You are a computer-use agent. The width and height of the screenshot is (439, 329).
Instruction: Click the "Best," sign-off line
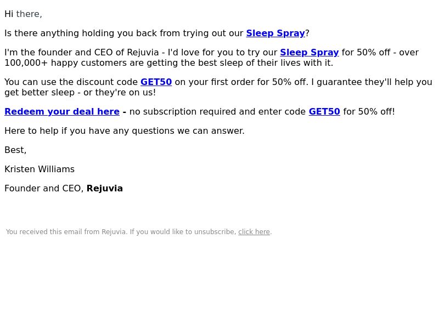pos(15,150)
